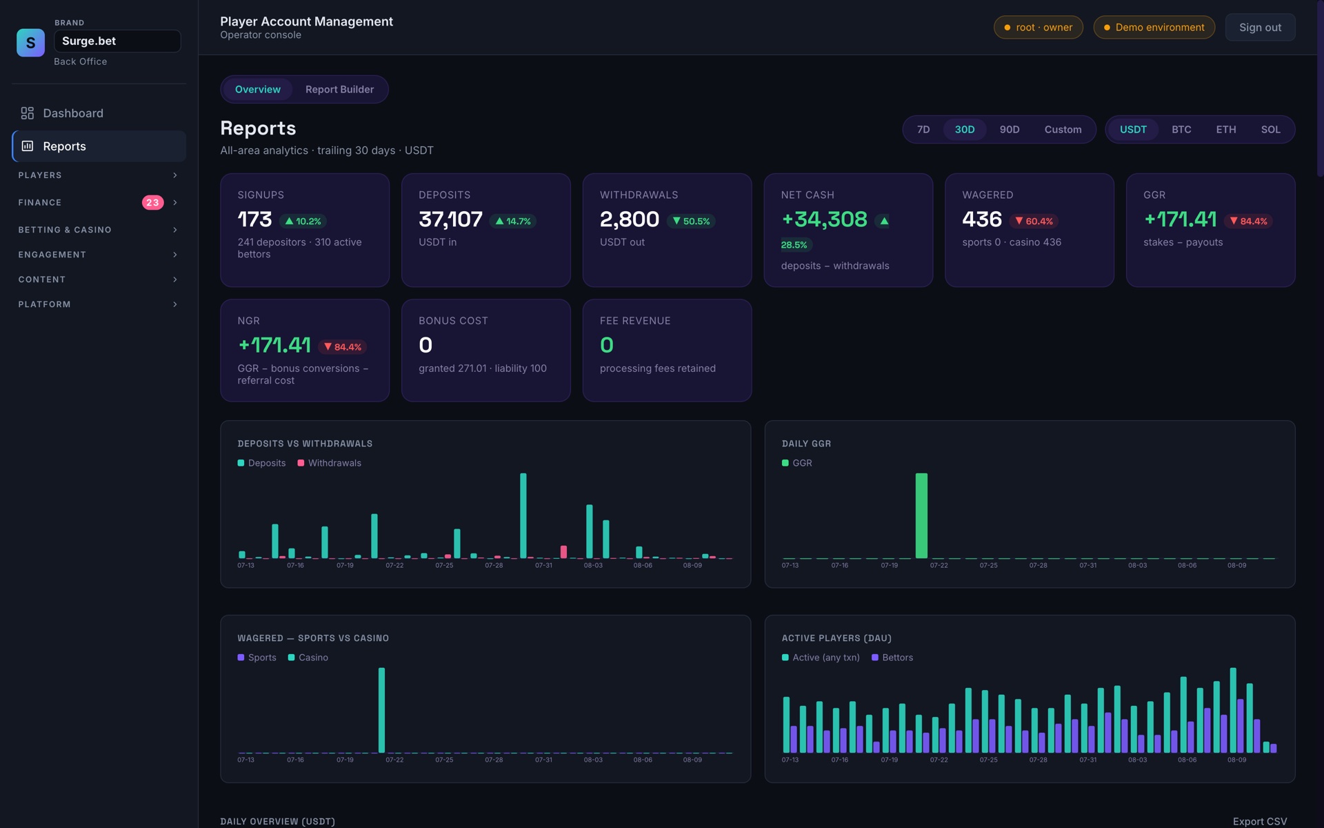Click 'Player Account Management' title

[x=306, y=21]
